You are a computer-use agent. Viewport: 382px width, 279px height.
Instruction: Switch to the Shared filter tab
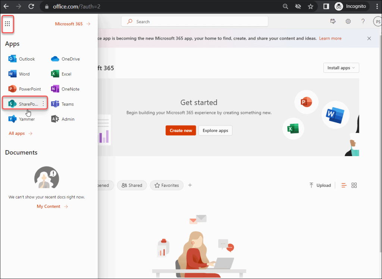click(132, 185)
